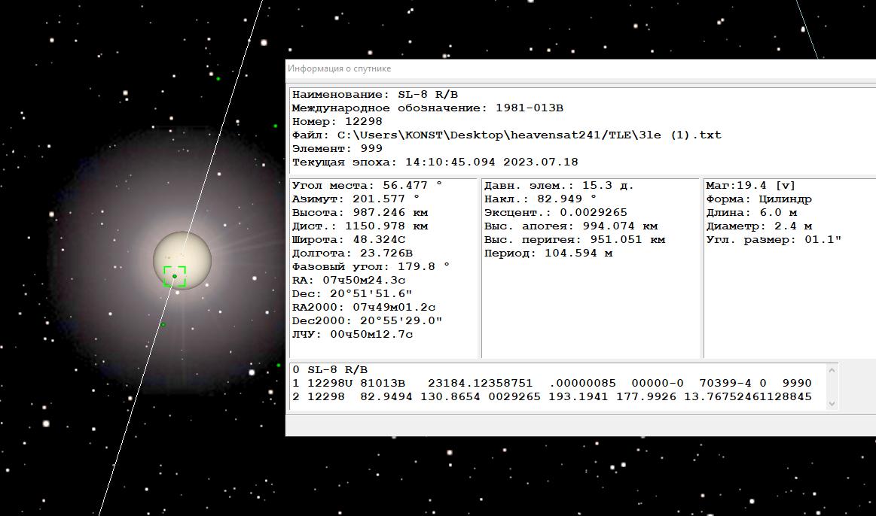Select the 'Долгота: 23.726В' line
Image resolution: width=876 pixels, height=516 pixels.
pos(352,253)
